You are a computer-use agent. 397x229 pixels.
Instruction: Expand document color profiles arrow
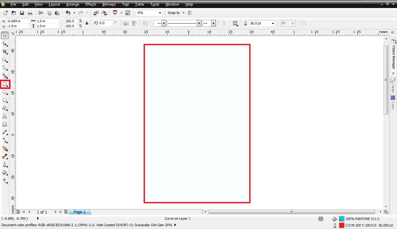tap(175, 225)
